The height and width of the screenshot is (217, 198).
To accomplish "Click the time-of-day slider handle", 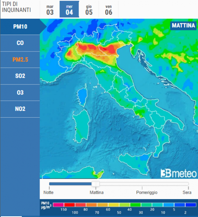I will tap(96, 184).
